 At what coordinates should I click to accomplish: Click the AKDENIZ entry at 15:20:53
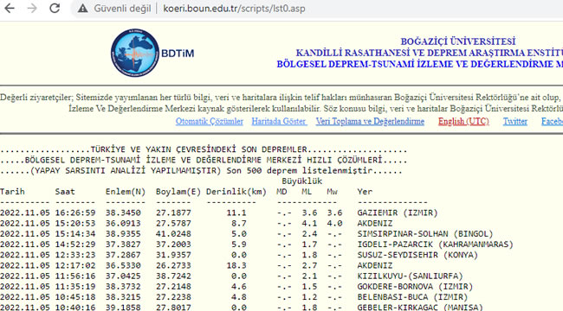375,223
